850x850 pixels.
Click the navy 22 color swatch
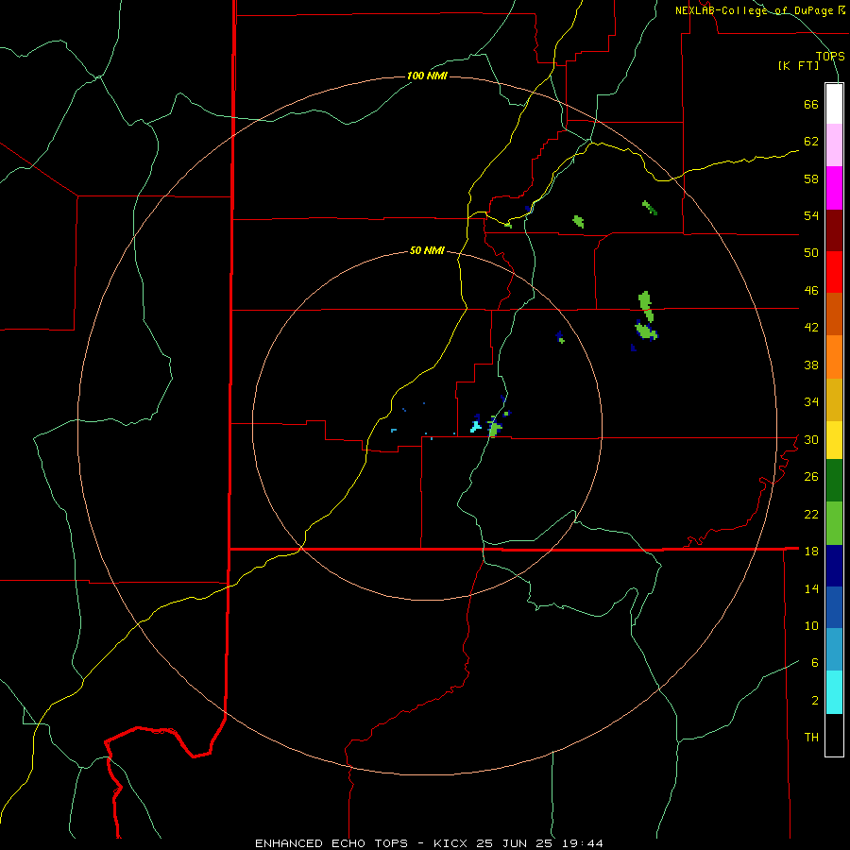pos(834,566)
